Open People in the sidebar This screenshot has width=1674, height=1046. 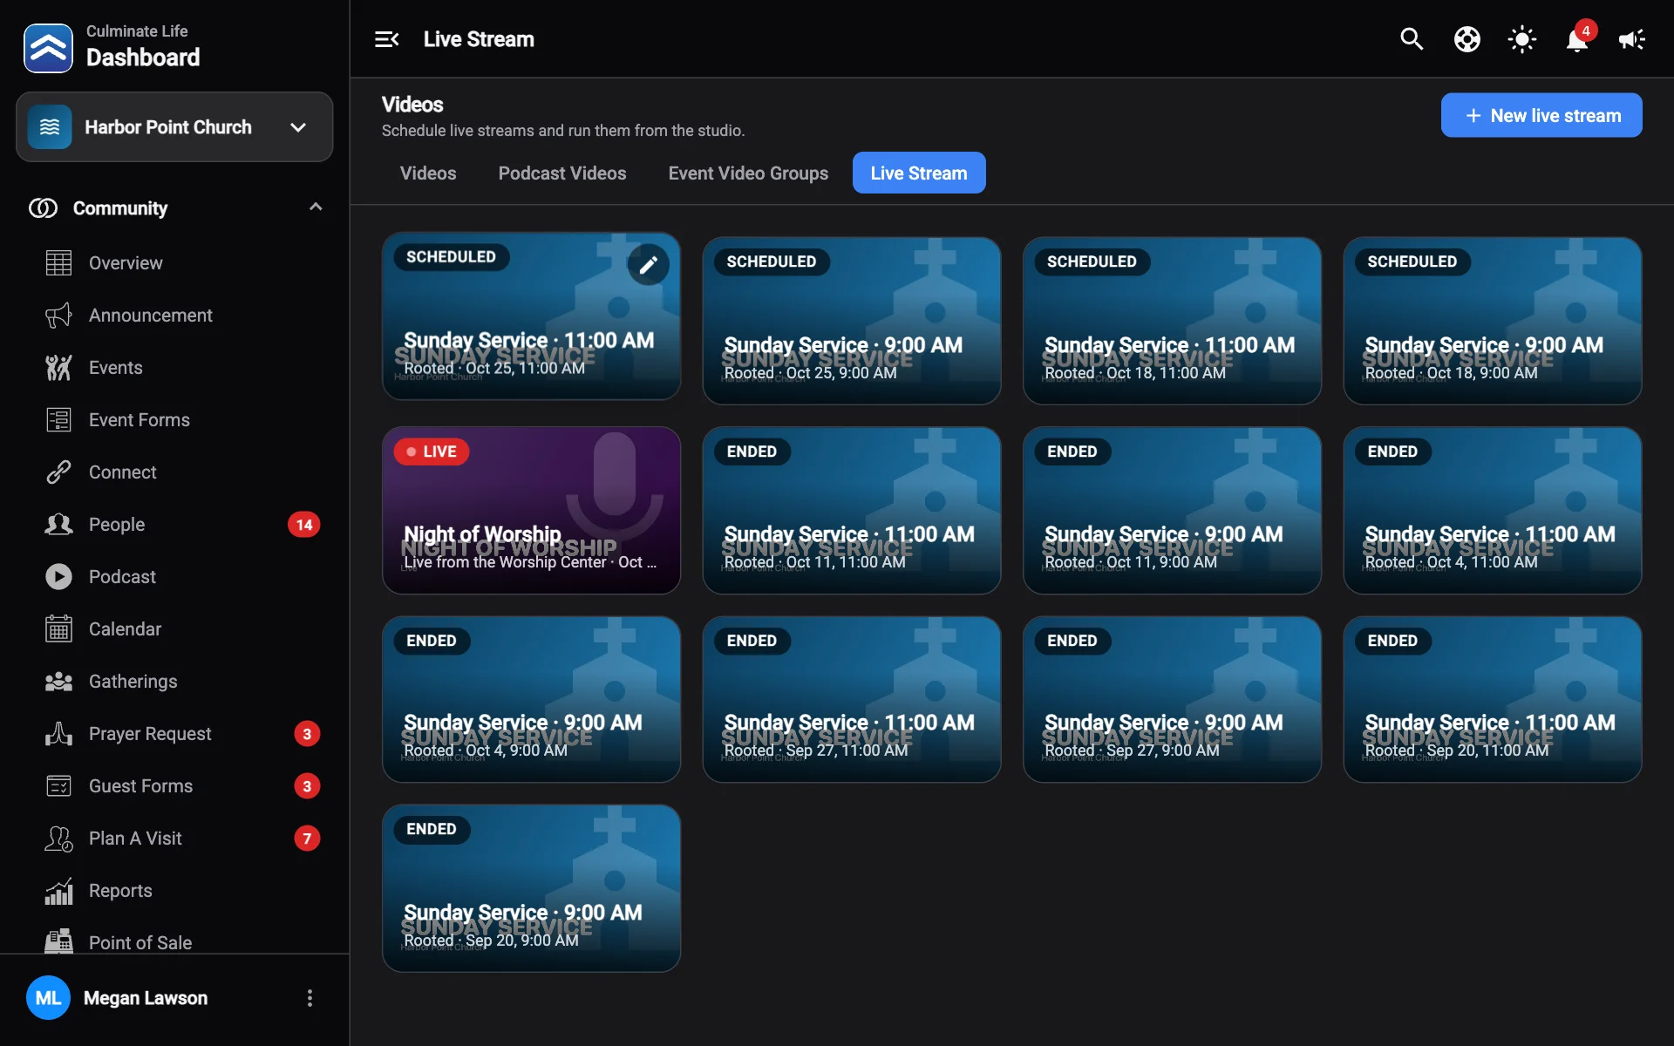point(174,525)
